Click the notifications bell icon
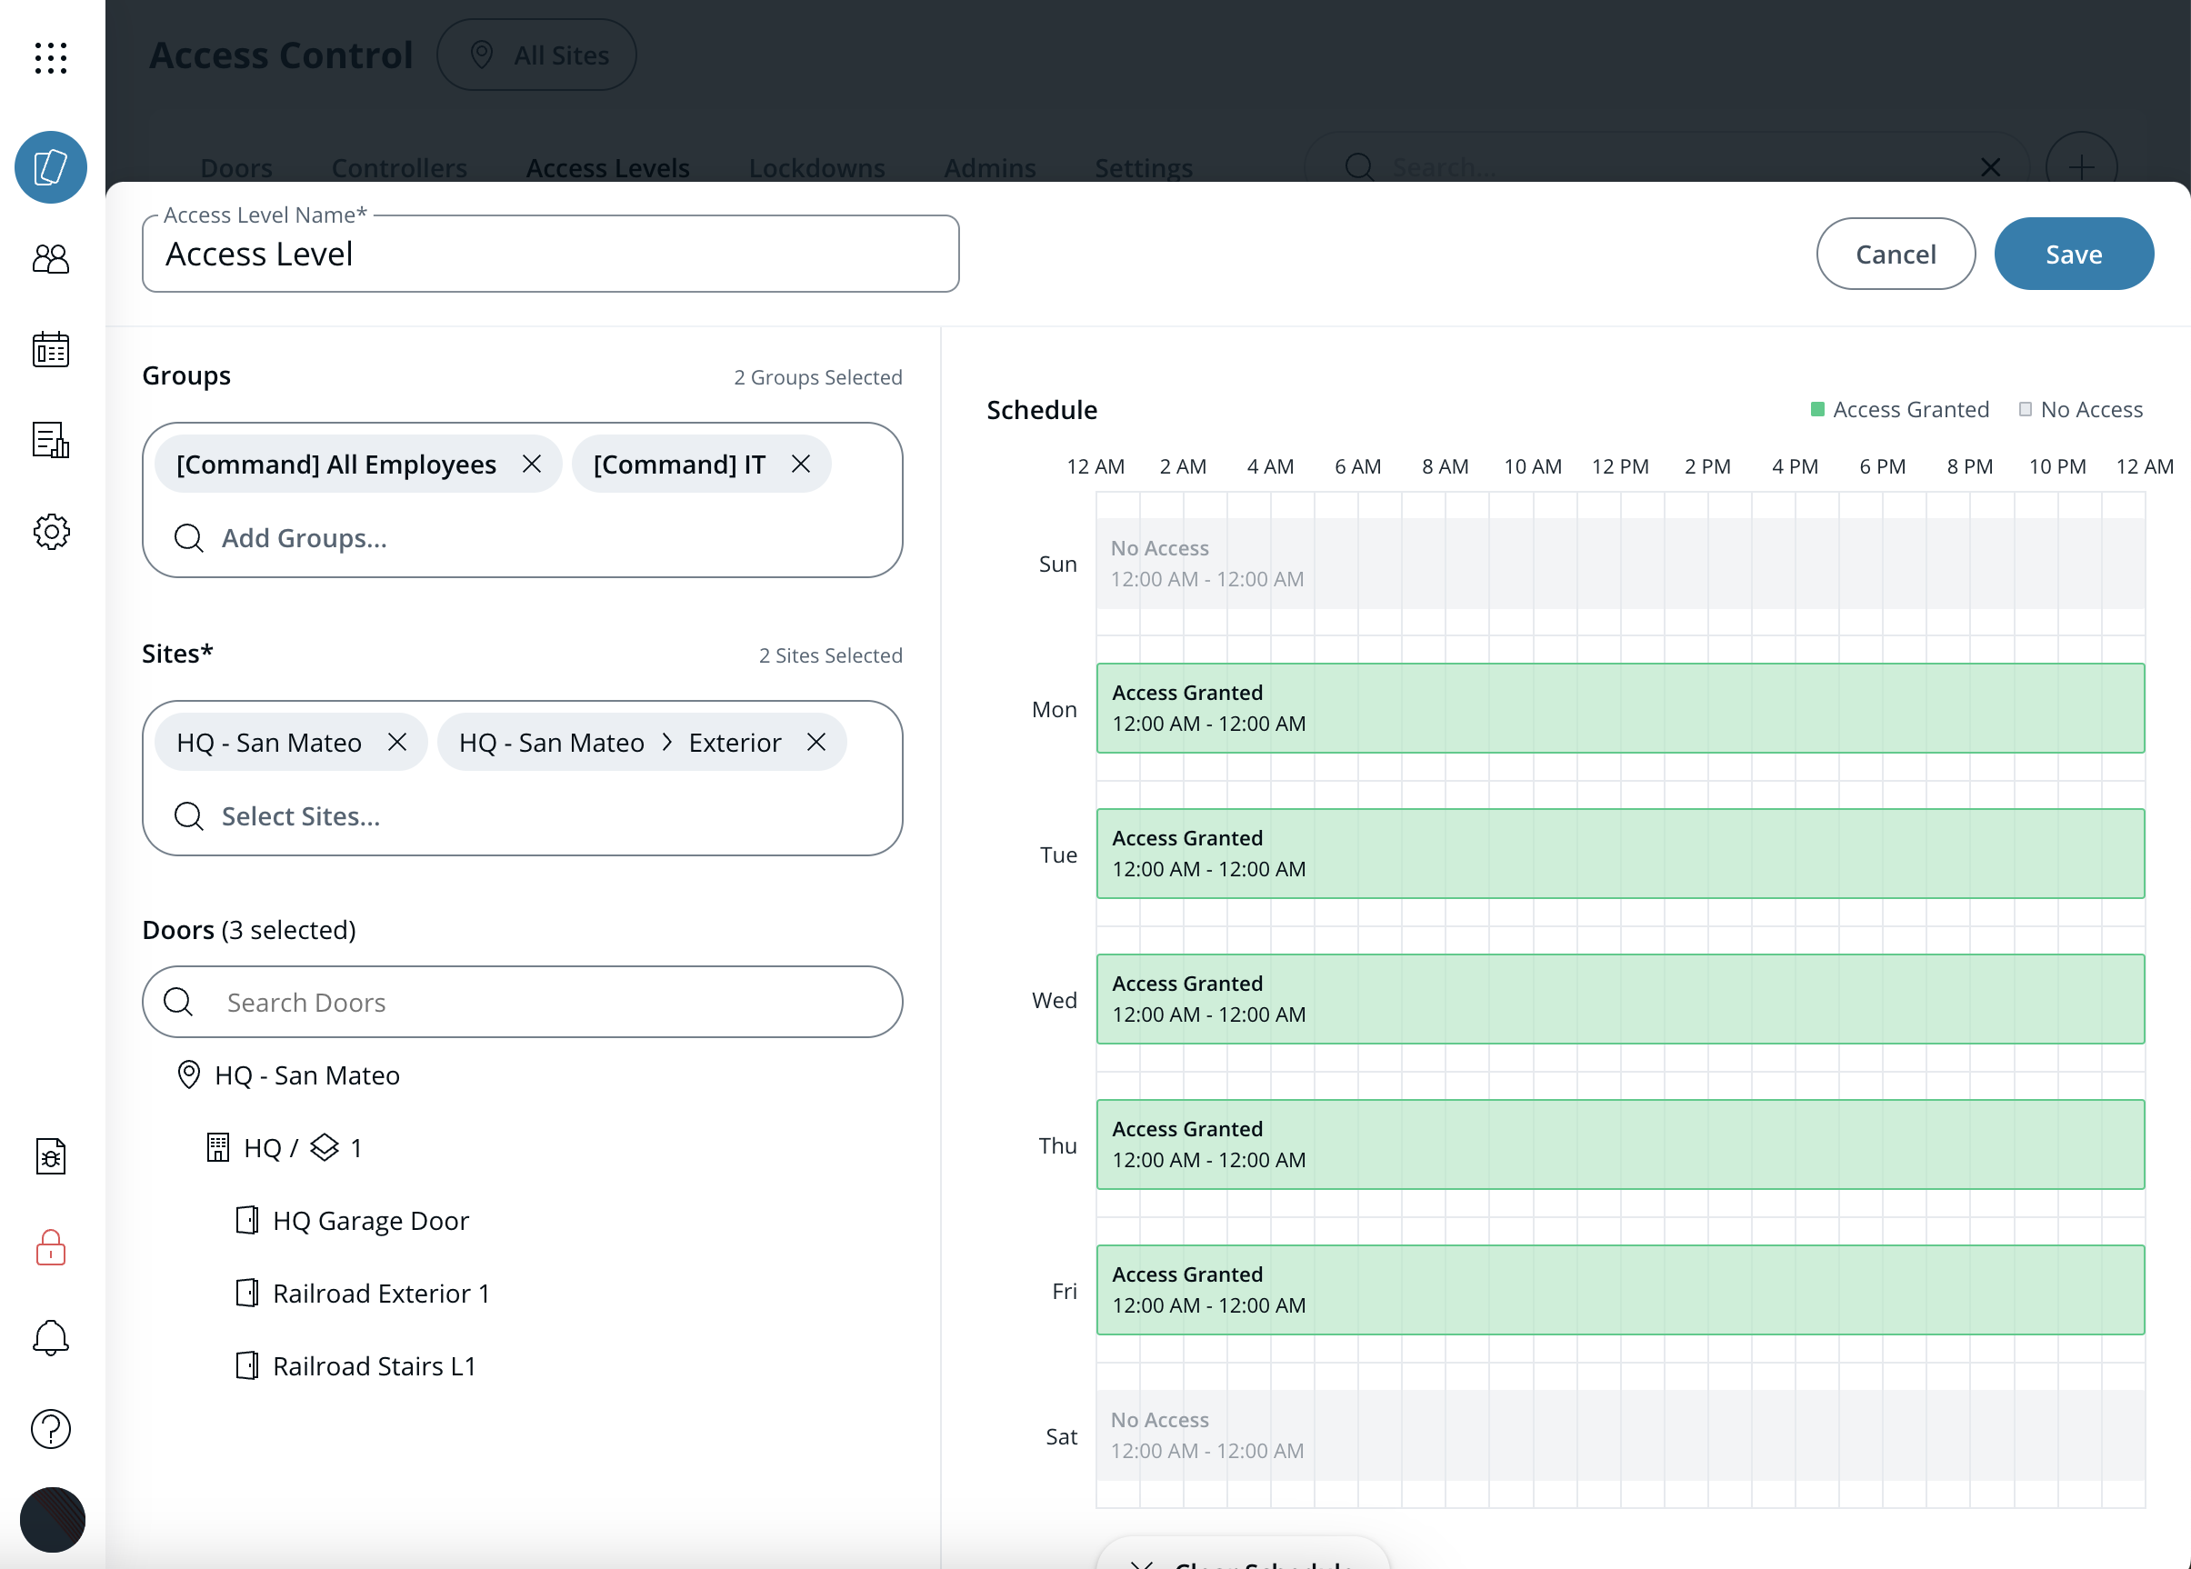 tap(50, 1338)
